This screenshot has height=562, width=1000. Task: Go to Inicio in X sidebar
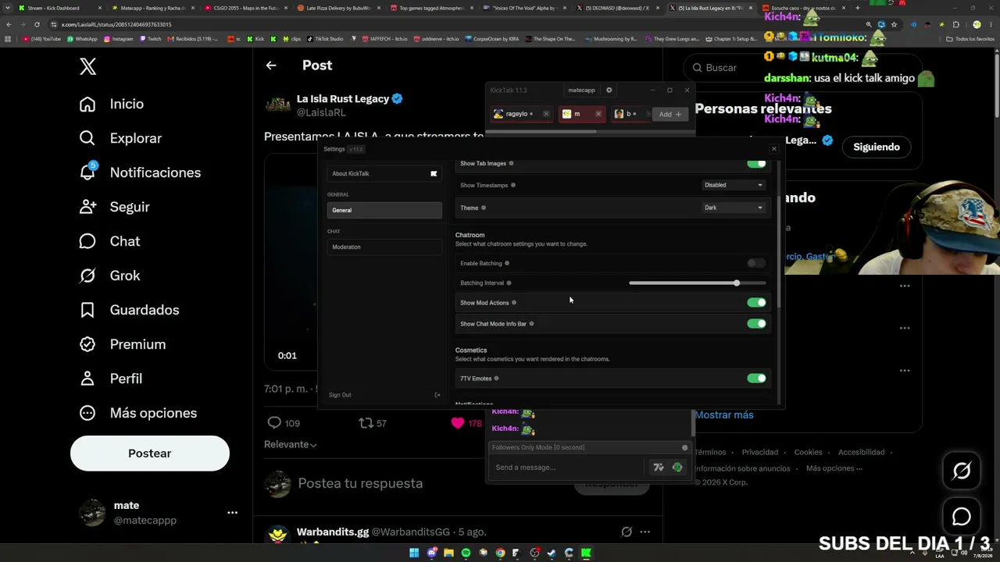click(x=111, y=104)
